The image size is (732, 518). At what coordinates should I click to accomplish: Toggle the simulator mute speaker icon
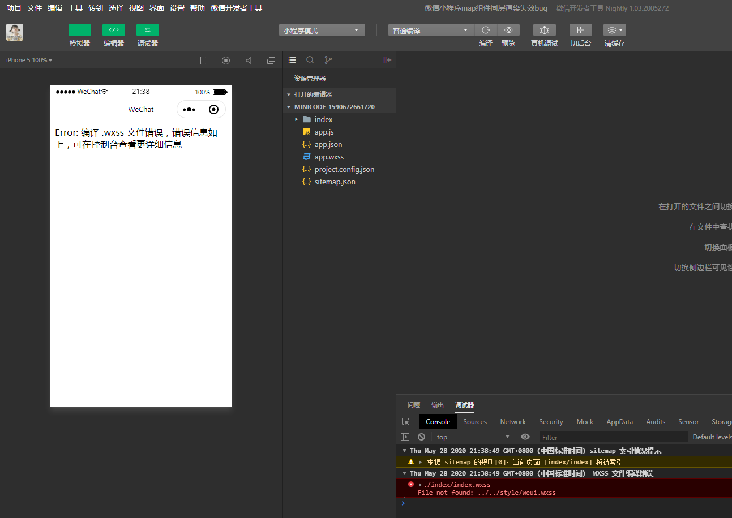click(x=249, y=61)
